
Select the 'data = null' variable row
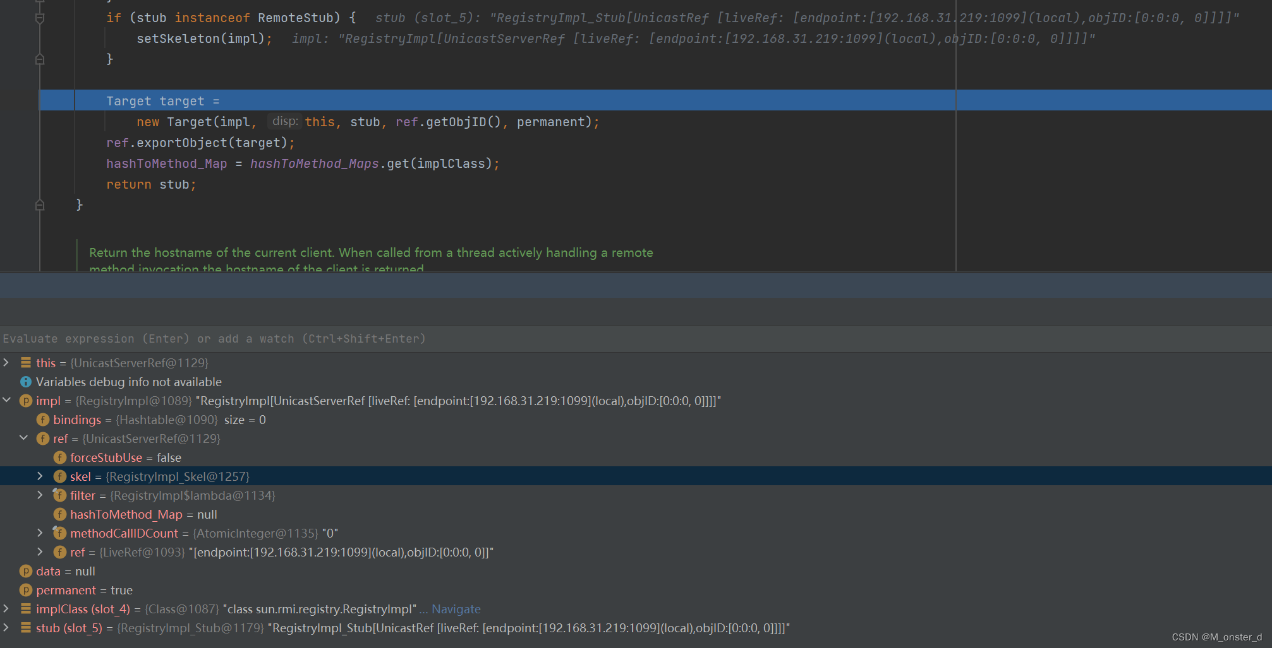point(636,571)
